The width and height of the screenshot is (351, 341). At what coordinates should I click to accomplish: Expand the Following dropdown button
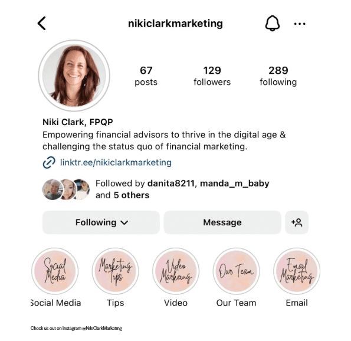pyautogui.click(x=101, y=222)
